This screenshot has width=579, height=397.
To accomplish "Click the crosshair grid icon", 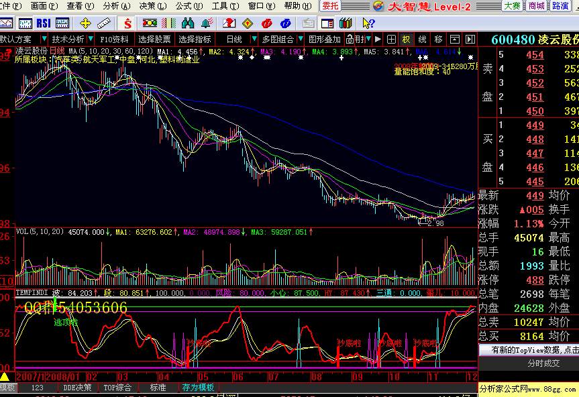I will pyautogui.click(x=391, y=39).
